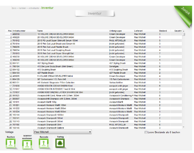Select 413 De-Luxe Sculp.Brush (Mint Green)
Screen dimensions: 194x153
point(55,66)
